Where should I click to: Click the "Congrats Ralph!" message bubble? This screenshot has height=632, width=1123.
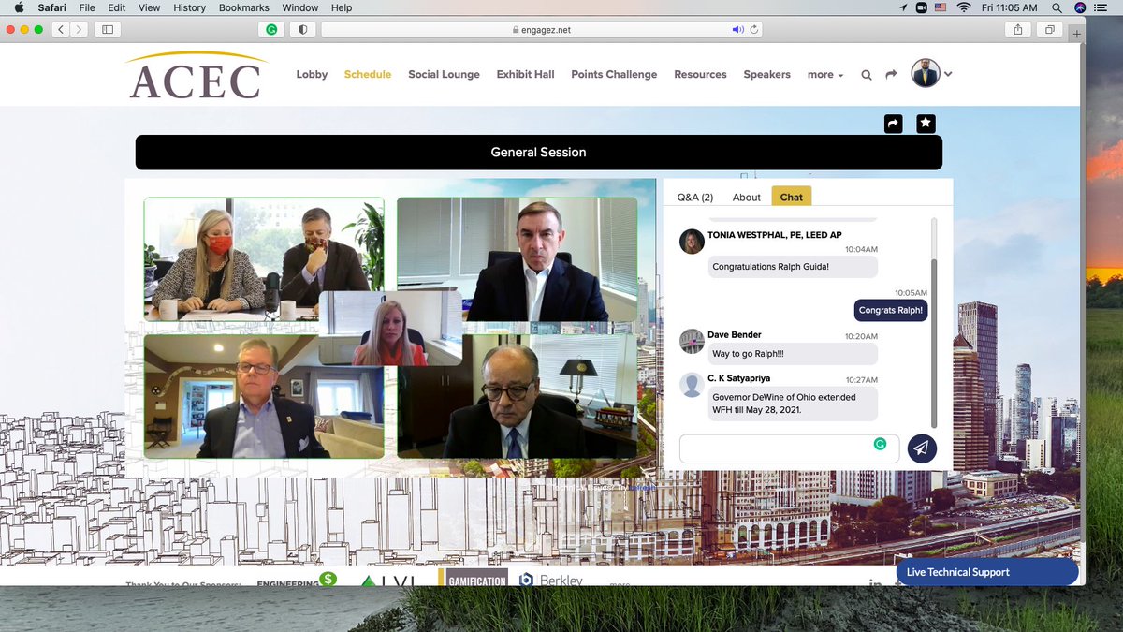click(890, 310)
